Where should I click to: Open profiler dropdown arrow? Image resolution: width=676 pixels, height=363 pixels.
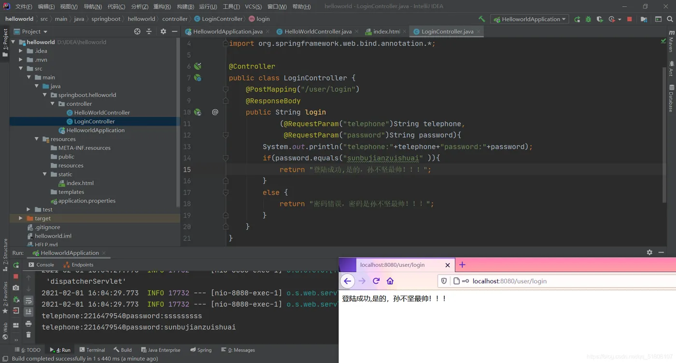click(620, 20)
